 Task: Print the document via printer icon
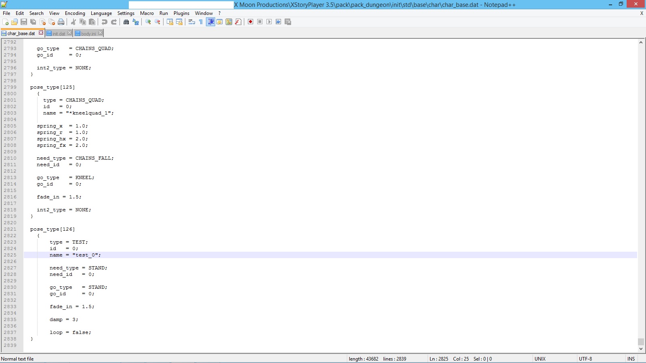(61, 22)
